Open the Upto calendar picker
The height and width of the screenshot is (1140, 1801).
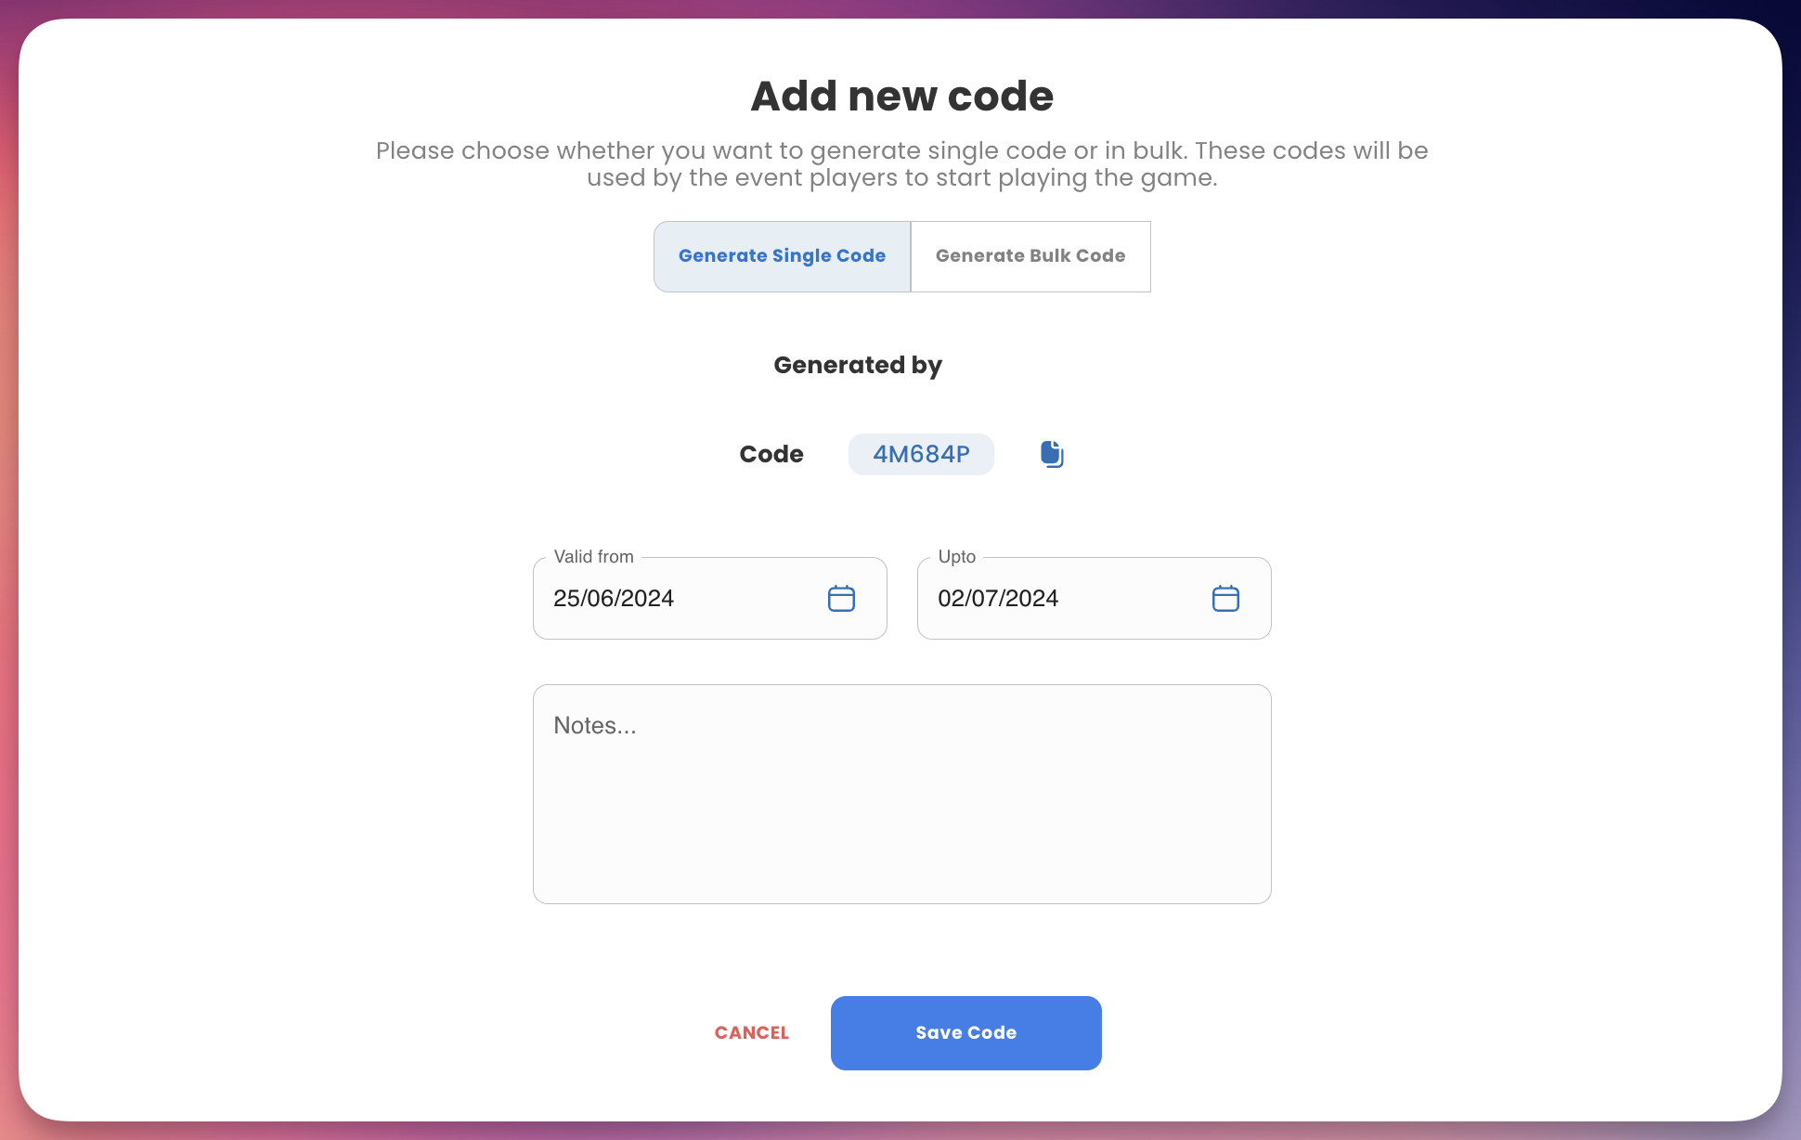tap(1225, 599)
